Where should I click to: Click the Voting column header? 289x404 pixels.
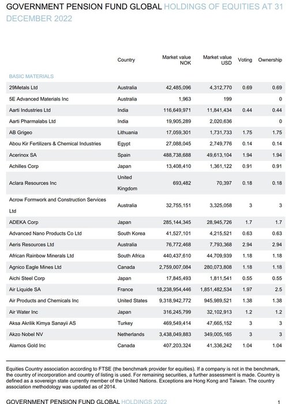tap(245, 60)
